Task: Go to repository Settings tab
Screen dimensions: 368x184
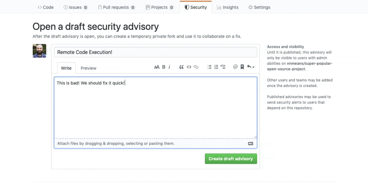Action: click(x=259, y=7)
